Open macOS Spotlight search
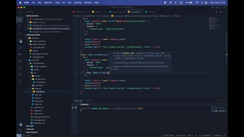This screenshot has height=137, width=244. [202, 3]
